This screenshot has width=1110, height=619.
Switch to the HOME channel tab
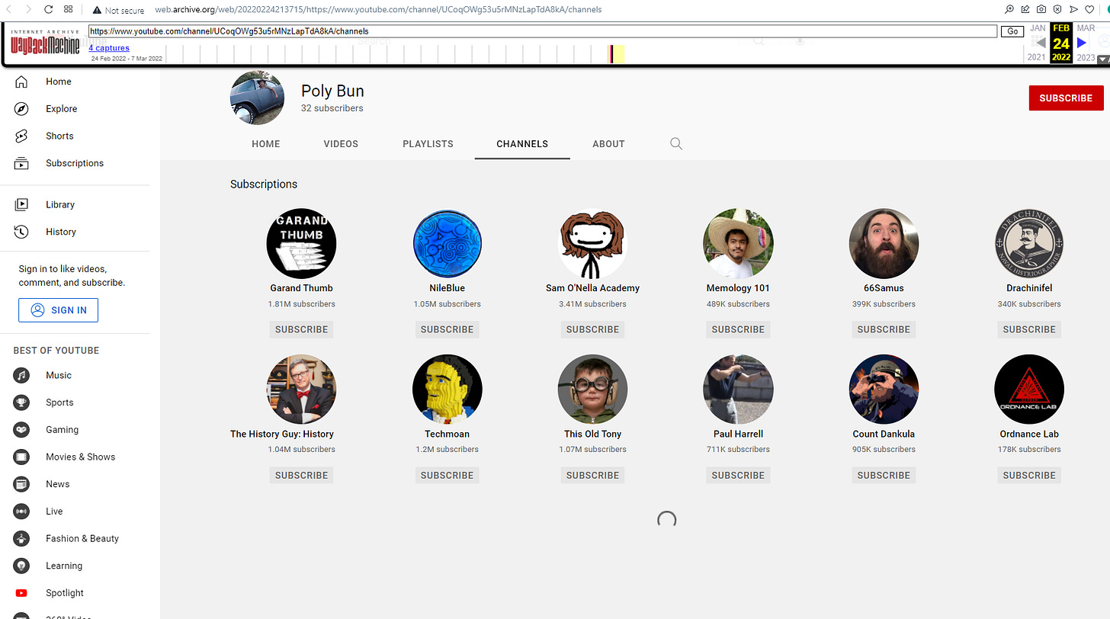pyautogui.click(x=266, y=144)
